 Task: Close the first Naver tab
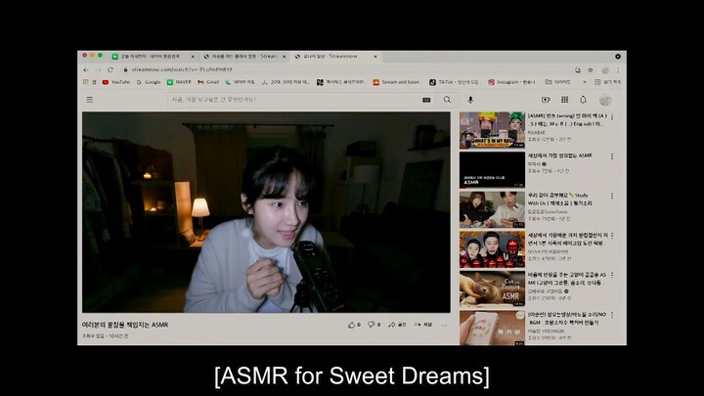[x=193, y=57]
